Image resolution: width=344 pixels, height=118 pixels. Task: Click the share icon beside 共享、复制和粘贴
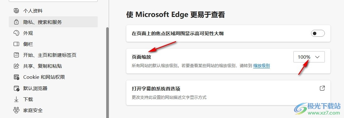pyautogui.click(x=16, y=66)
